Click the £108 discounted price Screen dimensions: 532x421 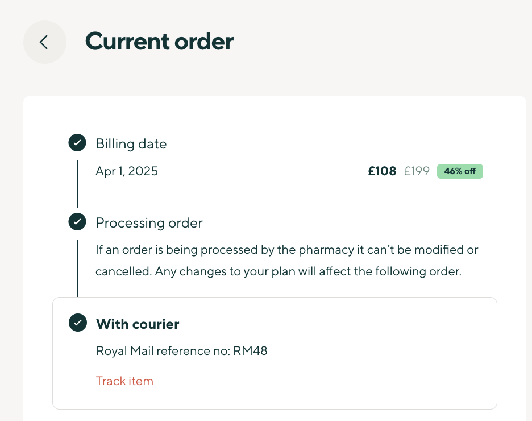(382, 171)
